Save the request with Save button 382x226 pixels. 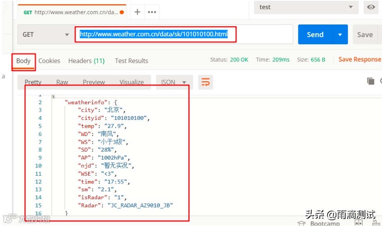pyautogui.click(x=365, y=35)
